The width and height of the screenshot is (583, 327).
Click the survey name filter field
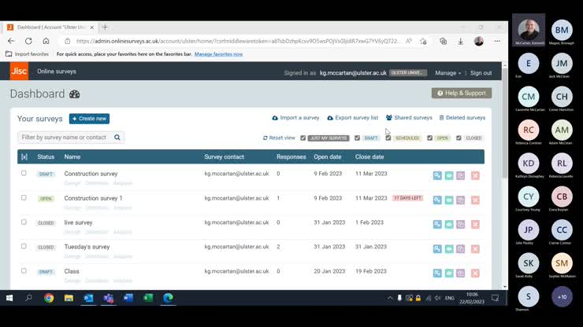coord(65,138)
